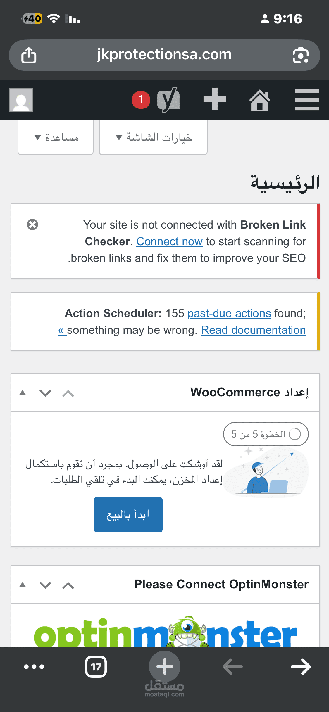This screenshot has width=329, height=712.
Task: Open the hamburger admin menu
Action: pos(307,100)
